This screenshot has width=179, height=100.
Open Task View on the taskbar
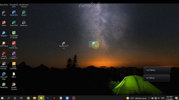pyautogui.click(x=21, y=98)
